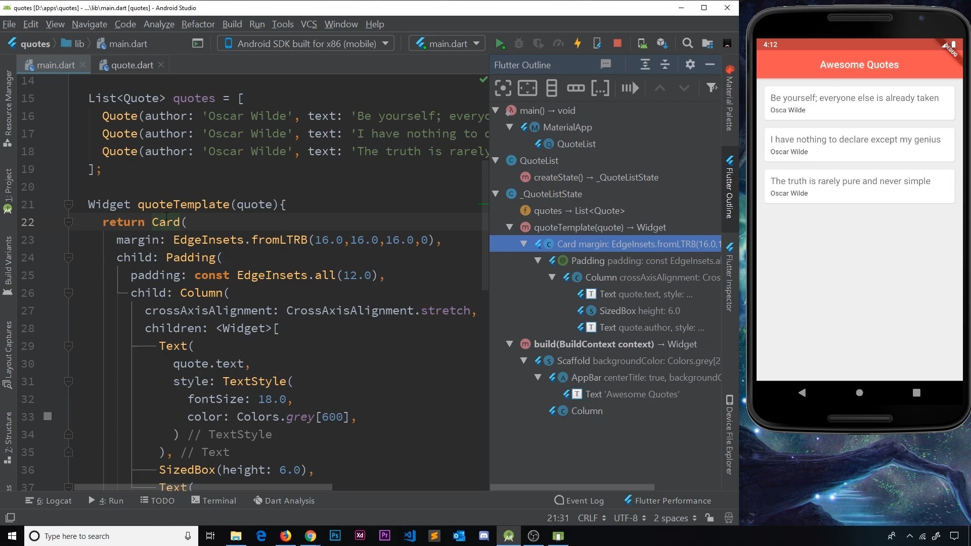Open the Dart Analysis panel
The height and width of the screenshot is (546, 971).
pos(284,500)
